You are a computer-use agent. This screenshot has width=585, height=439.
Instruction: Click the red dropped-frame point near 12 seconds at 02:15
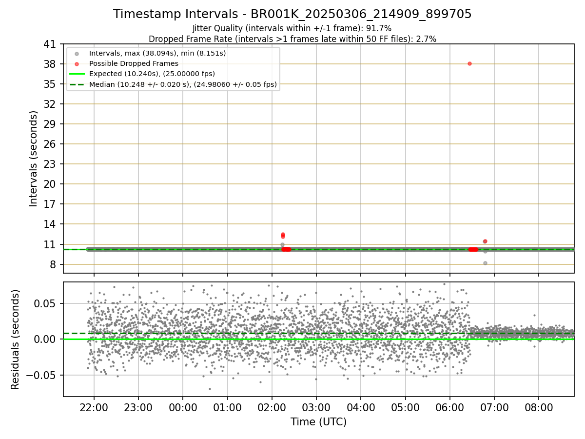pos(283,235)
